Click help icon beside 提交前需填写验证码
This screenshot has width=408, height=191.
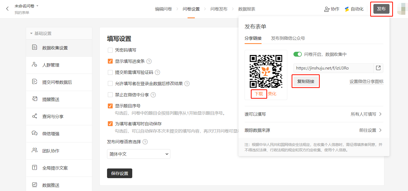pyautogui.click(x=157, y=72)
